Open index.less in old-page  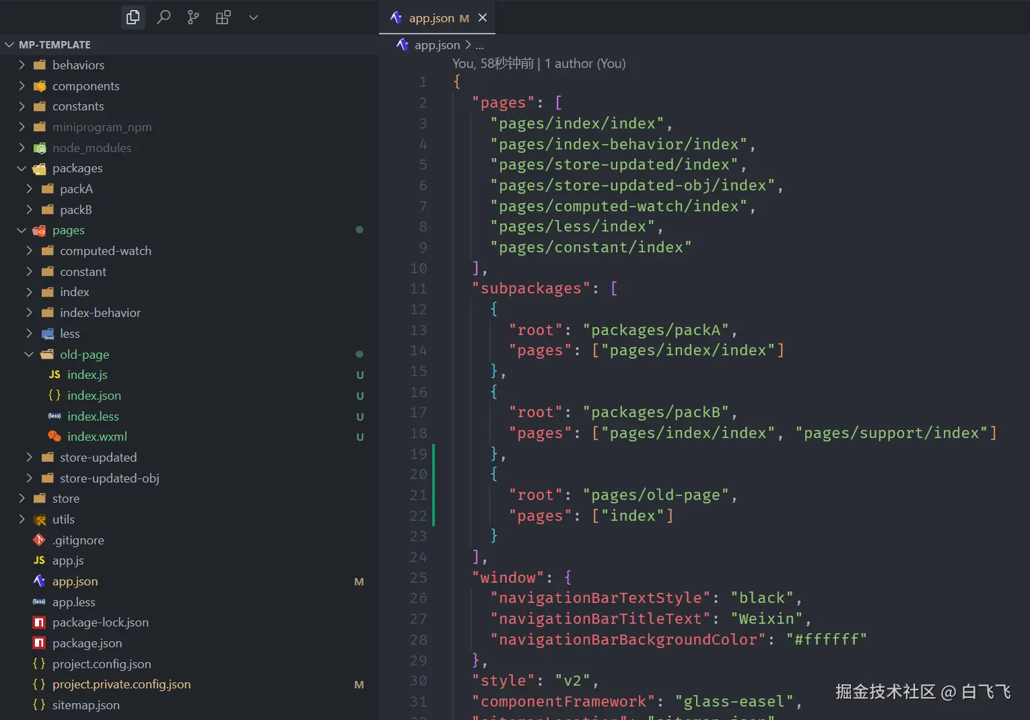(93, 417)
